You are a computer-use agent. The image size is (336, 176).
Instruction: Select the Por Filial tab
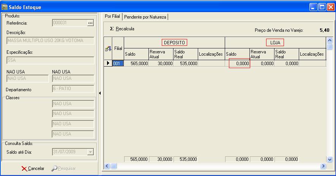click(112, 17)
